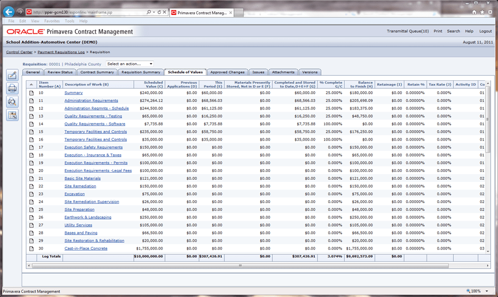Click the browser Back arrow button
This screenshot has width=498, height=297.
(x=8, y=12)
